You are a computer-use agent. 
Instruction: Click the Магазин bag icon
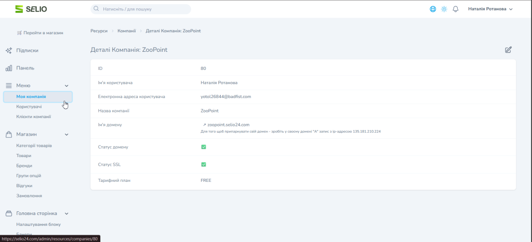(9, 134)
